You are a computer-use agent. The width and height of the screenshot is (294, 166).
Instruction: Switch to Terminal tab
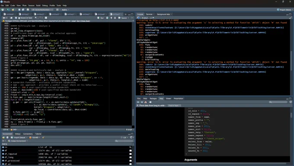[x=149, y=14]
